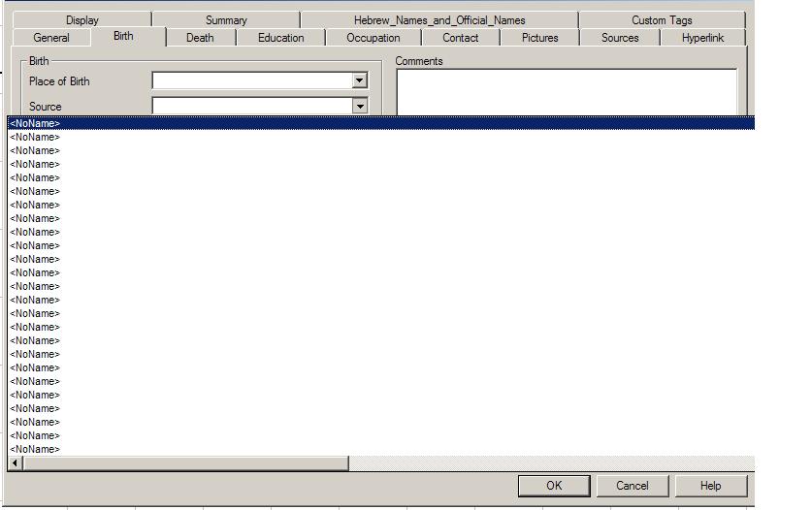
Task: Select the Hyperlink tab
Action: coord(703,38)
